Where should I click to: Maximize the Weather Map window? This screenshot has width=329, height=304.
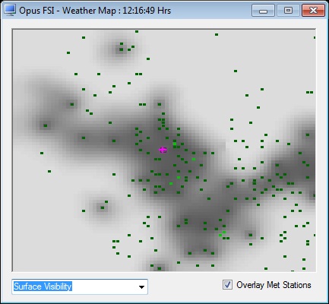pos(288,11)
